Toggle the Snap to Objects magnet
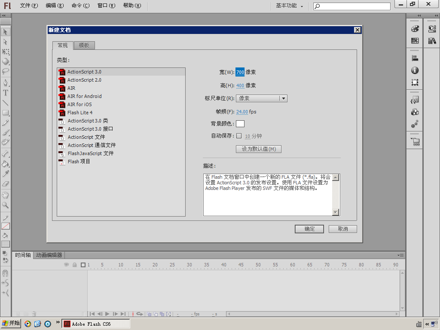The image size is (440, 330). pyautogui.click(x=5, y=273)
